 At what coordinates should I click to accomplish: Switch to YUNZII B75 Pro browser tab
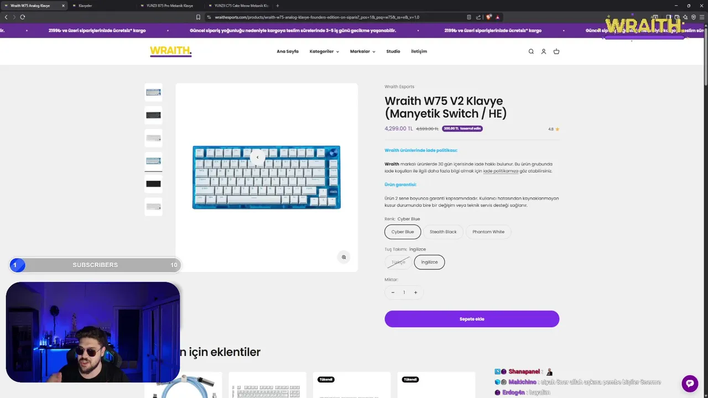pyautogui.click(x=170, y=6)
